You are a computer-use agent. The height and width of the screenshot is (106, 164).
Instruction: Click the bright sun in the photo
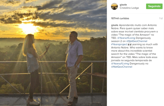click(x=29, y=28)
